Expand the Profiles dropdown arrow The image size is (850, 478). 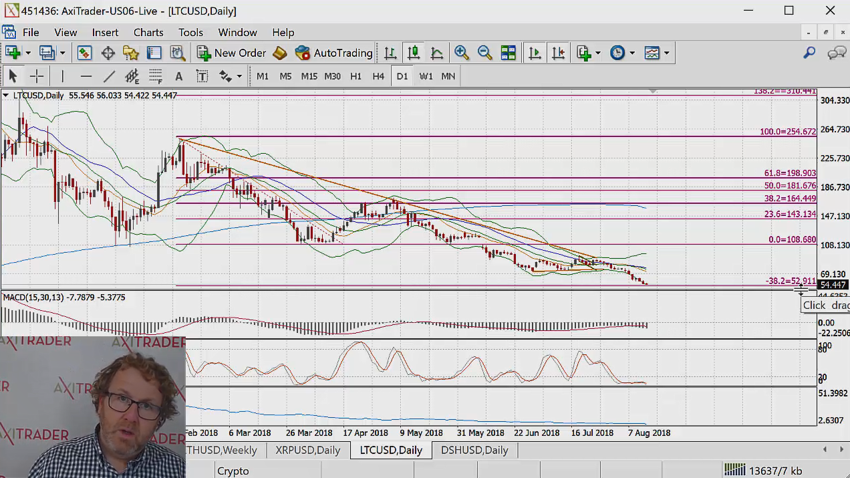tap(62, 53)
